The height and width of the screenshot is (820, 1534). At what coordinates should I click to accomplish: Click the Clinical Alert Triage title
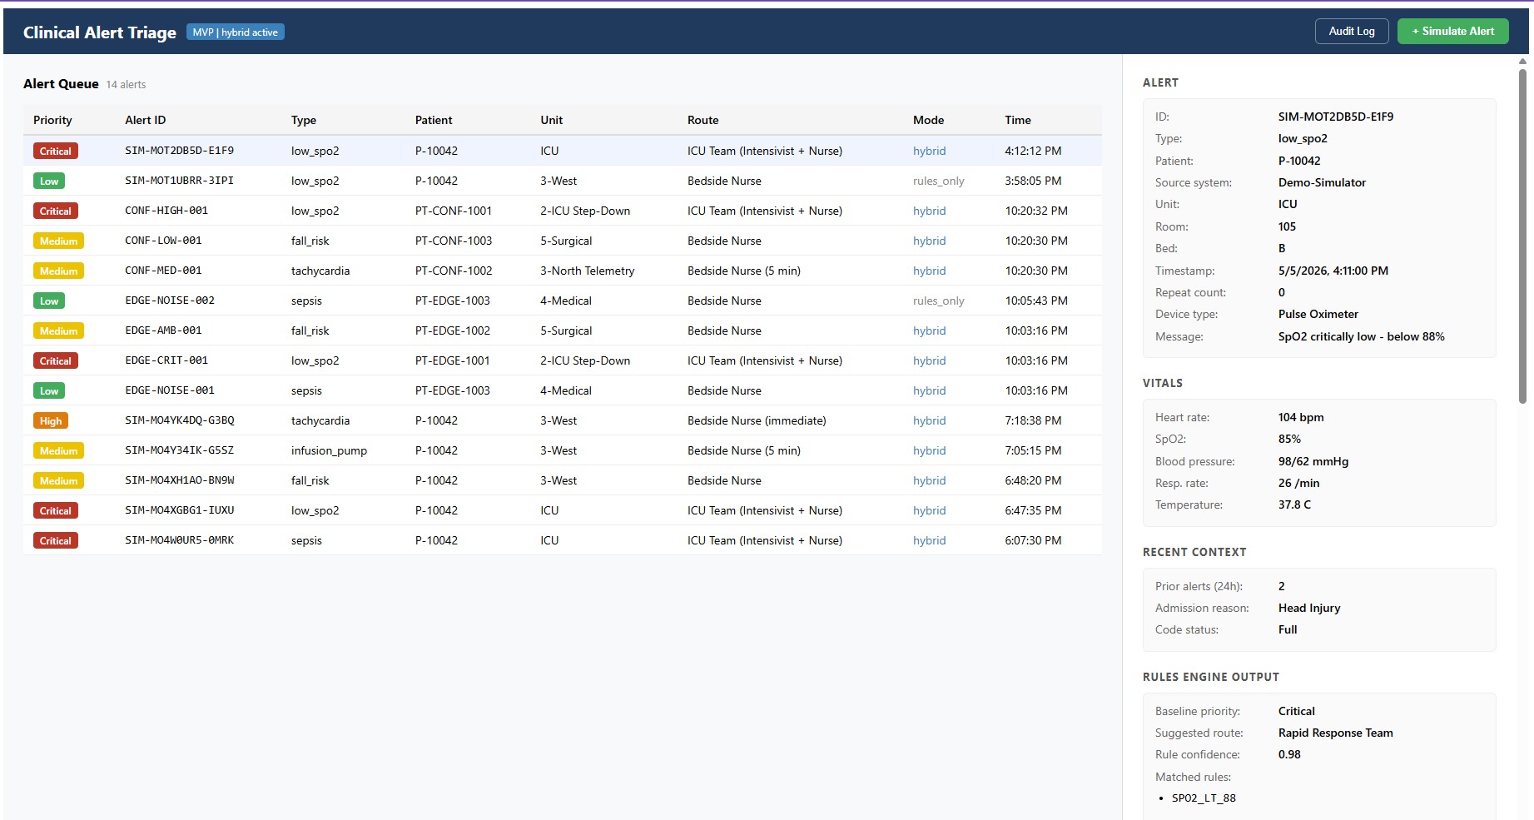[100, 32]
